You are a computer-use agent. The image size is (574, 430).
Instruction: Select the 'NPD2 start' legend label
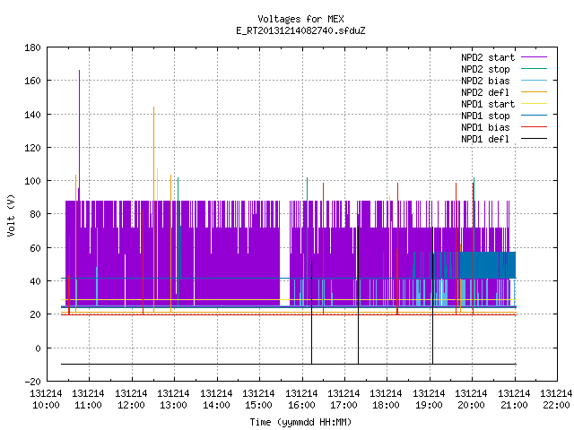pyautogui.click(x=488, y=57)
